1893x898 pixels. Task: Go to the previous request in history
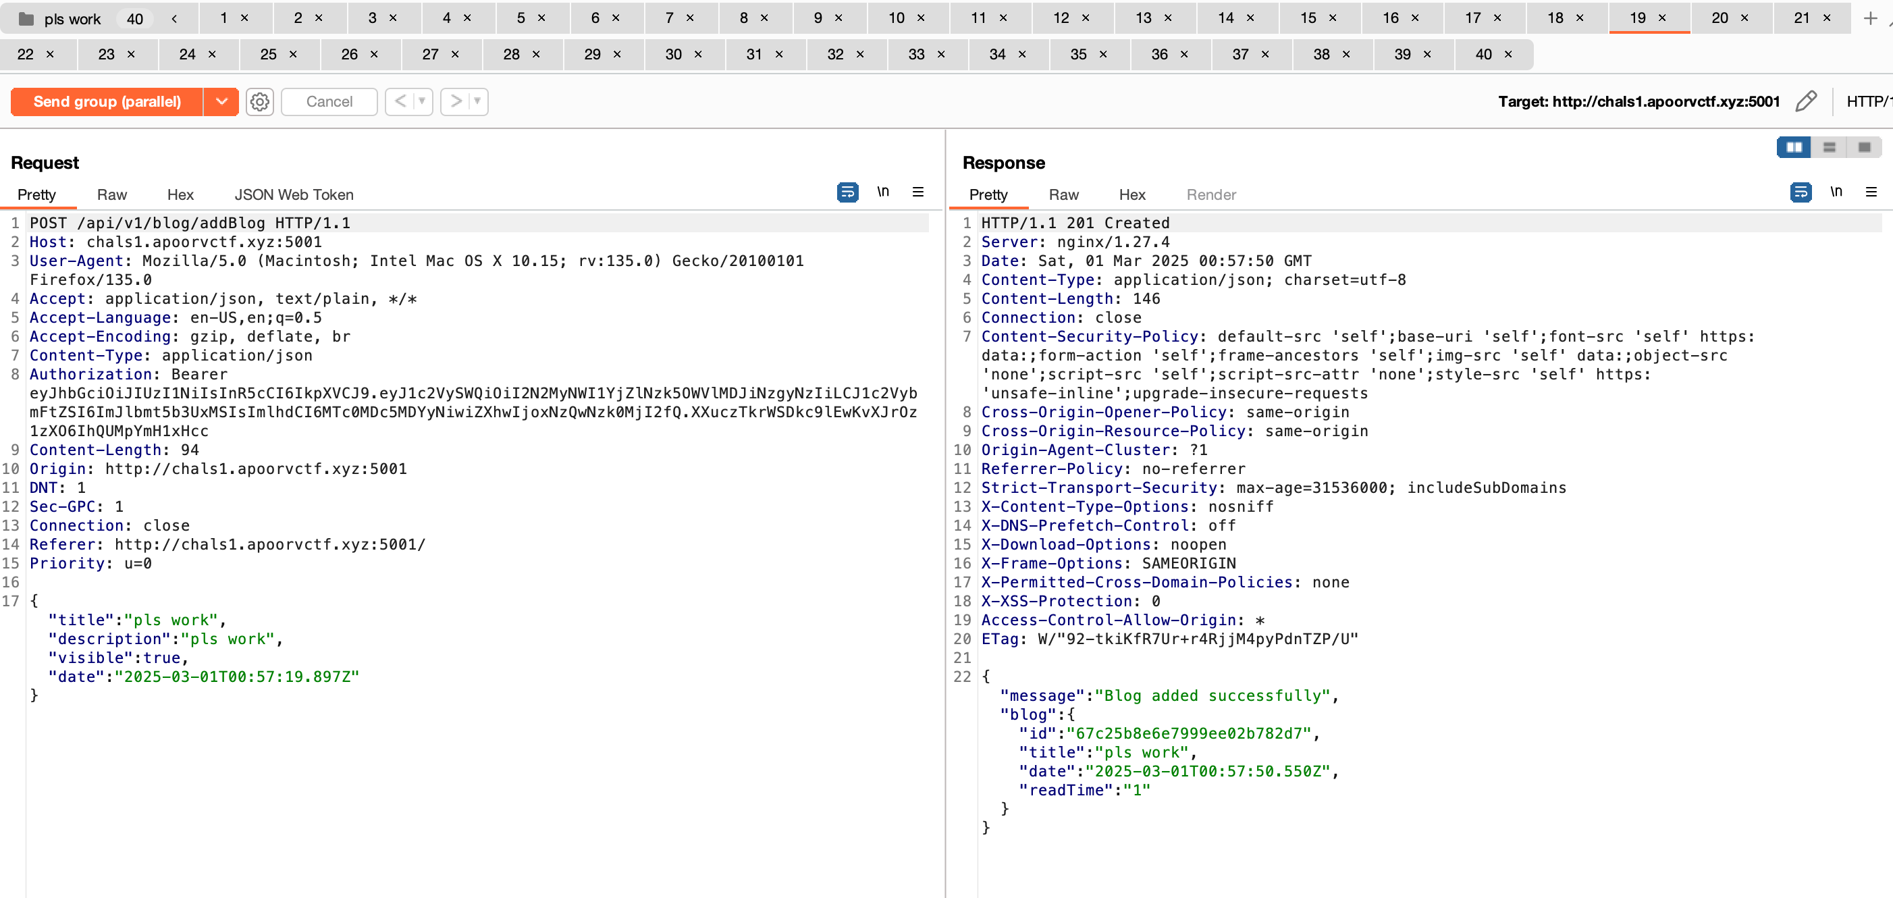[x=400, y=101]
